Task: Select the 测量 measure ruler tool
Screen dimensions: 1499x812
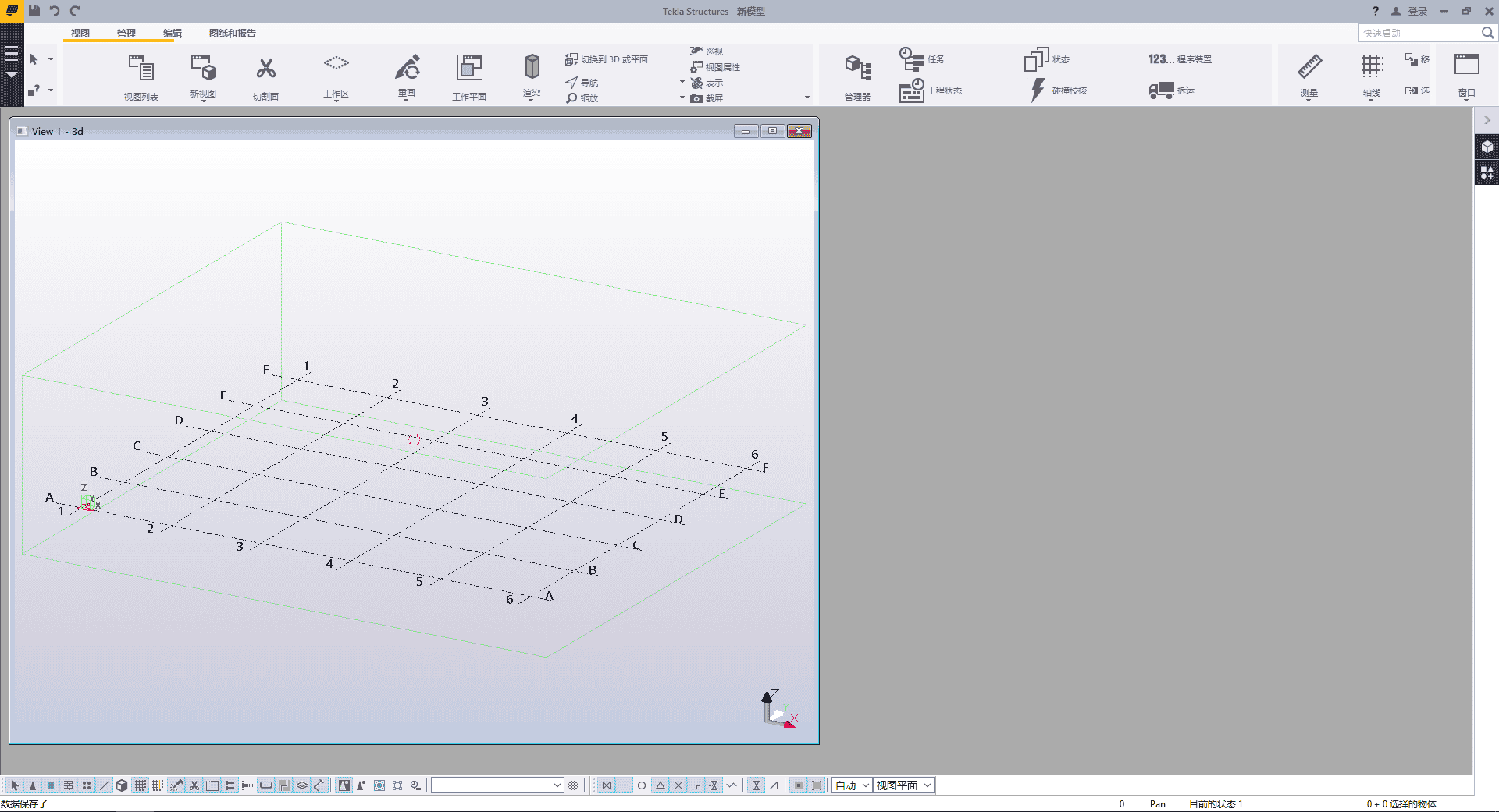Action: (1309, 74)
